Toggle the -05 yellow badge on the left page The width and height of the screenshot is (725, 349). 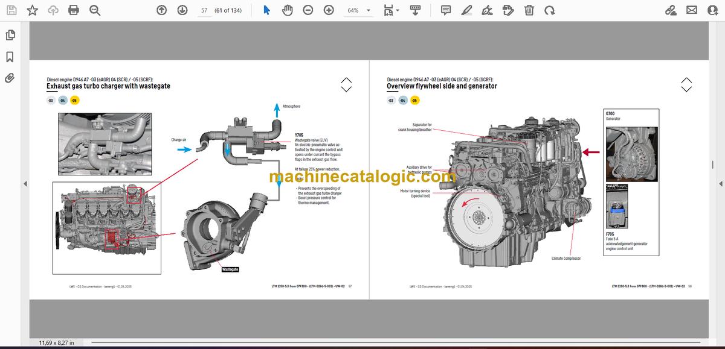coord(74,100)
